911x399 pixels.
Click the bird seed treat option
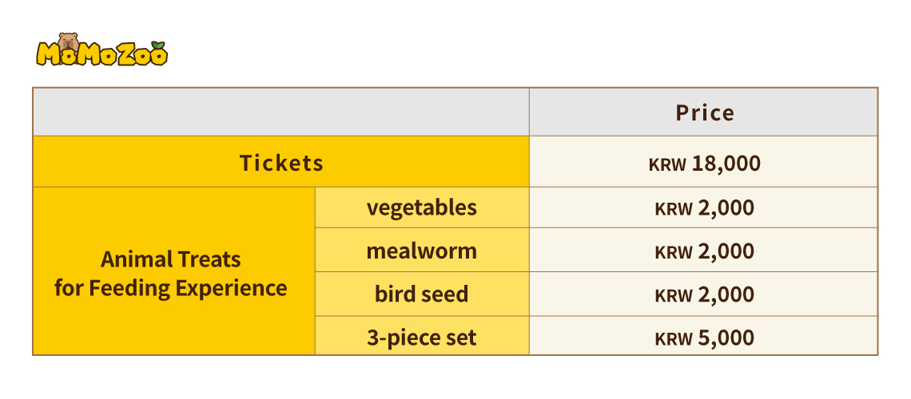click(422, 294)
